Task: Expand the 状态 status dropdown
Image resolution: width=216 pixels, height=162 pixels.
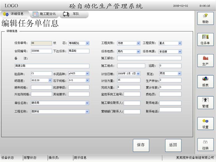Action: pyautogui.click(x=87, y=43)
